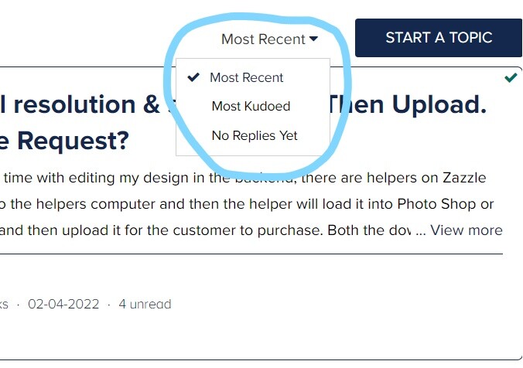Click the Request? heading line of topic
The height and width of the screenshot is (368, 523).
pos(64,141)
